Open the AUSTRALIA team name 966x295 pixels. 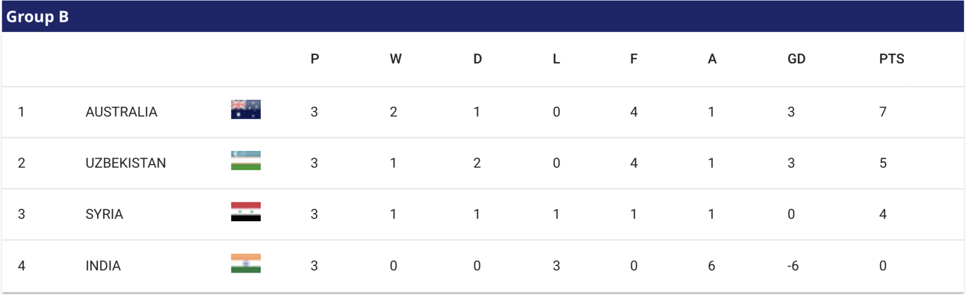pos(121,112)
